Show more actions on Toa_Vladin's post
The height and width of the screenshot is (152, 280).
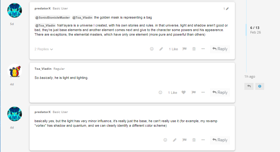[x=203, y=93]
